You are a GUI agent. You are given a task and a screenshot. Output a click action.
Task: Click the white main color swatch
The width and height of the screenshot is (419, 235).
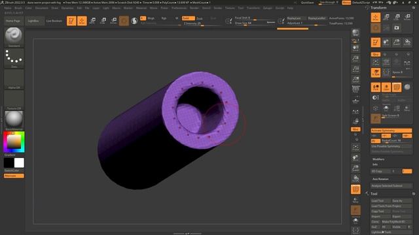[19, 163]
